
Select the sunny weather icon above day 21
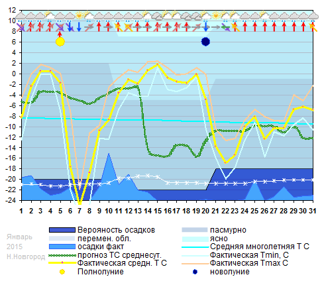[216, 15]
